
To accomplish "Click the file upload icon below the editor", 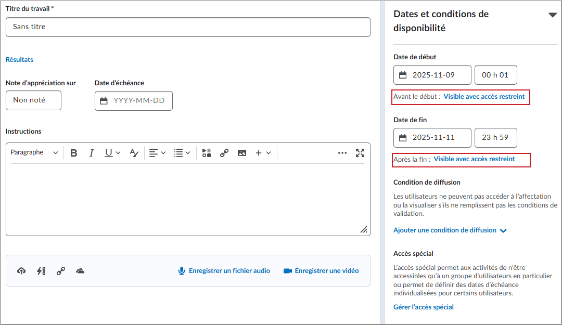I will pyautogui.click(x=21, y=271).
